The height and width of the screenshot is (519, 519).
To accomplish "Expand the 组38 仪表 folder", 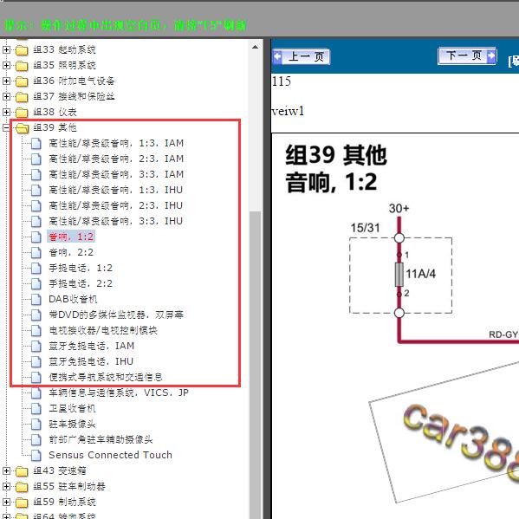I will click(6, 112).
